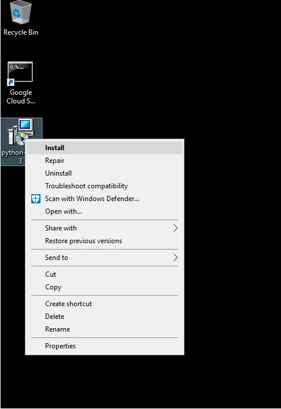Expand the Send to submenu arrow
281x409 pixels.
coord(176,258)
